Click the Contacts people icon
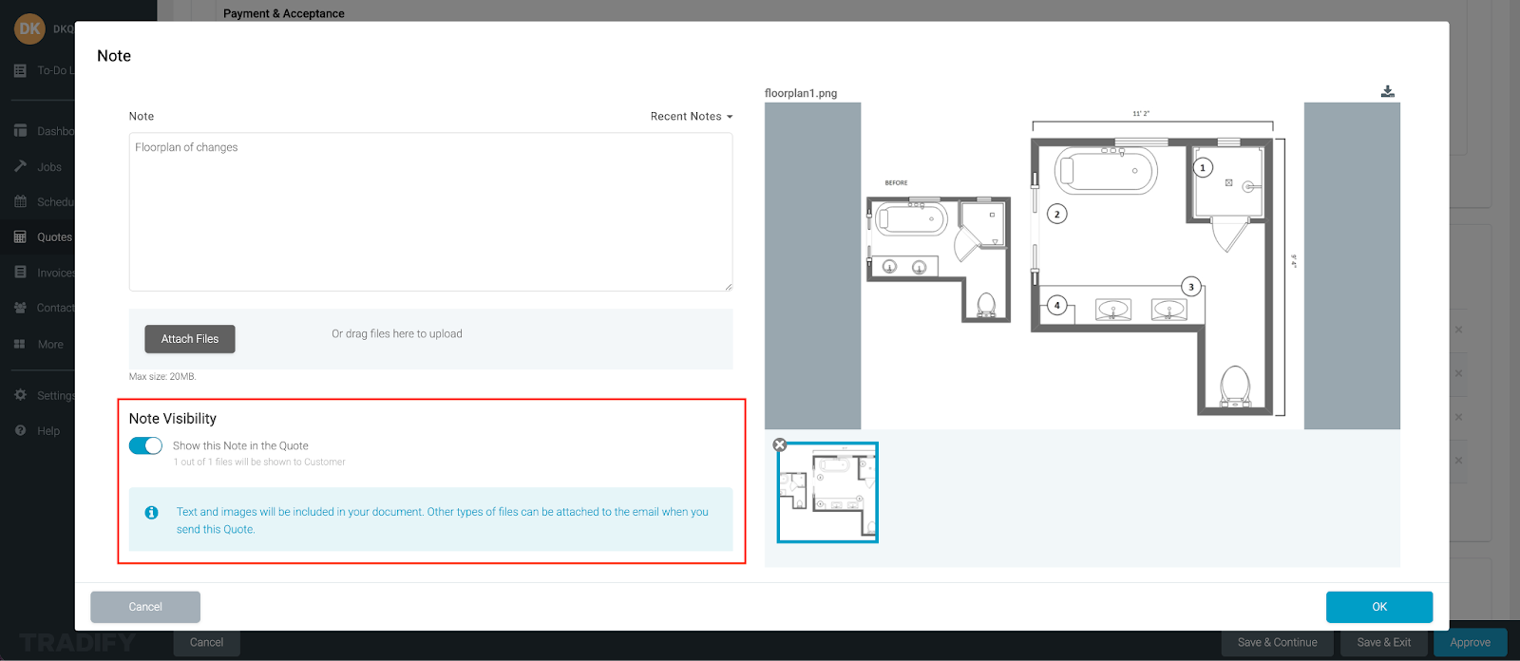Image resolution: width=1520 pixels, height=661 pixels. point(20,308)
